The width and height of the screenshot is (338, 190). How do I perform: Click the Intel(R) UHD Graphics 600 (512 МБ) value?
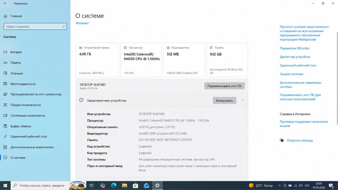[163, 133]
